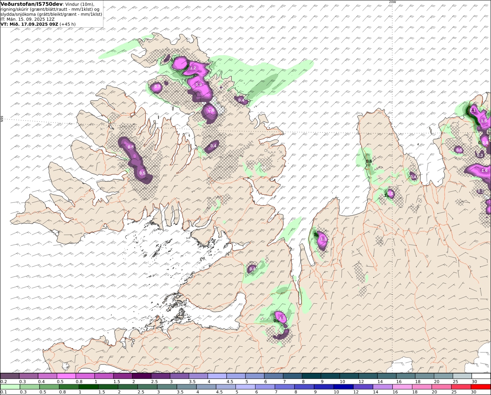Click the "30" label in bottom legend row
Screen dimensions: 491x395
pos(474,392)
